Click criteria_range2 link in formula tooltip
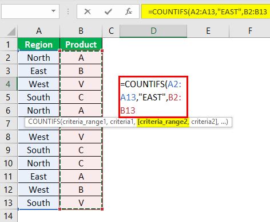 pos(163,122)
